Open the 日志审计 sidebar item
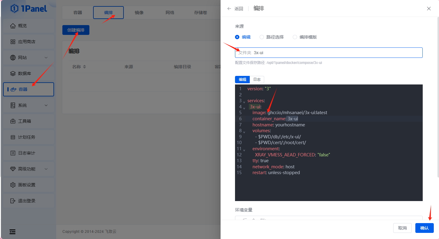Viewport: 439px width, 239px height. coord(29,153)
